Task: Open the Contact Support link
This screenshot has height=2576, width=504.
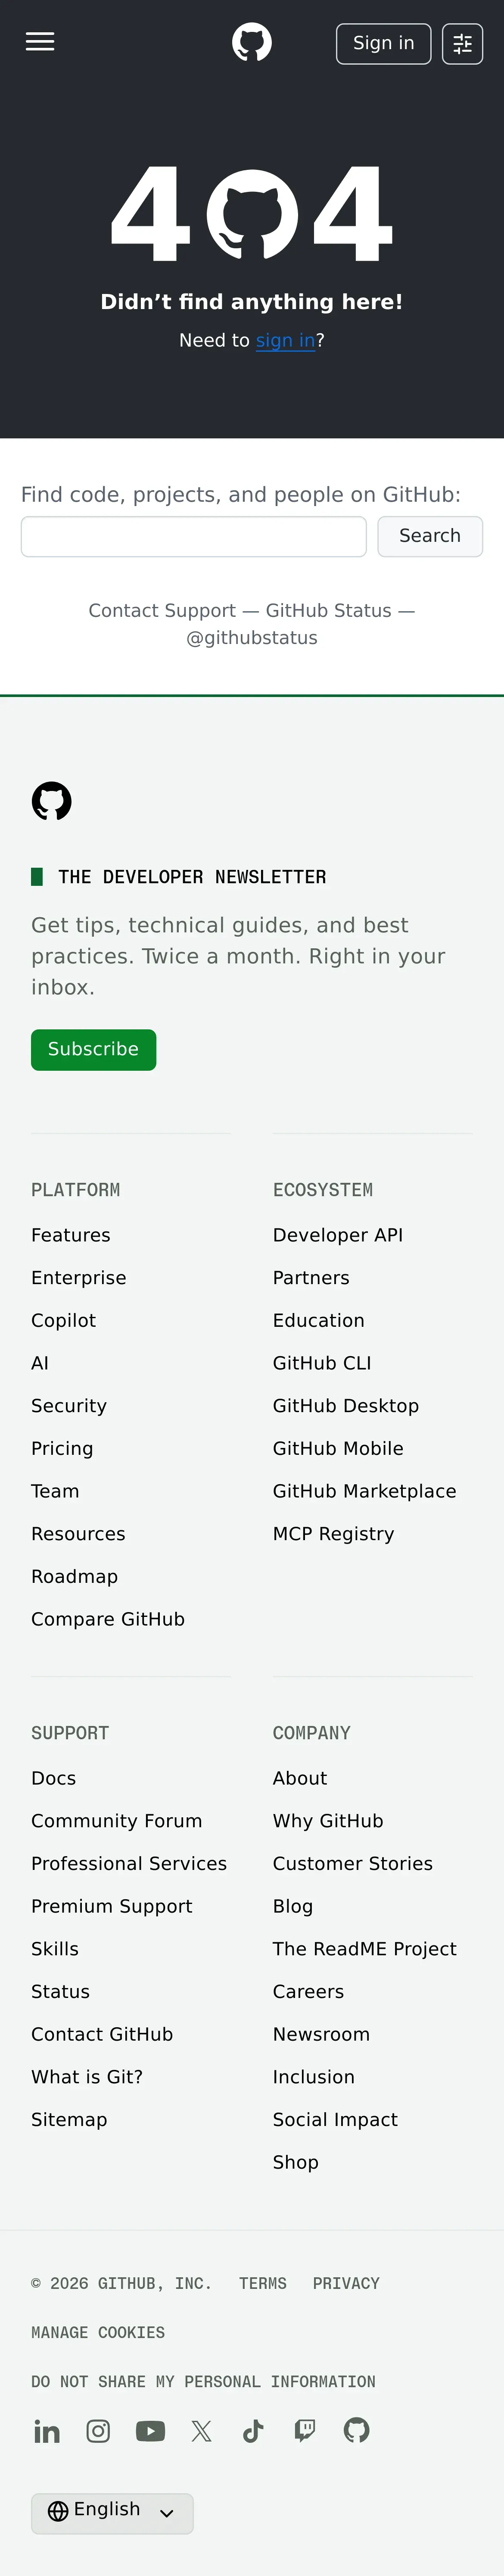Action: 162,610
